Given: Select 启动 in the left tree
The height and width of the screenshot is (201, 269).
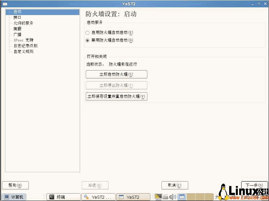Looking at the screenshot, I should coord(43,12).
